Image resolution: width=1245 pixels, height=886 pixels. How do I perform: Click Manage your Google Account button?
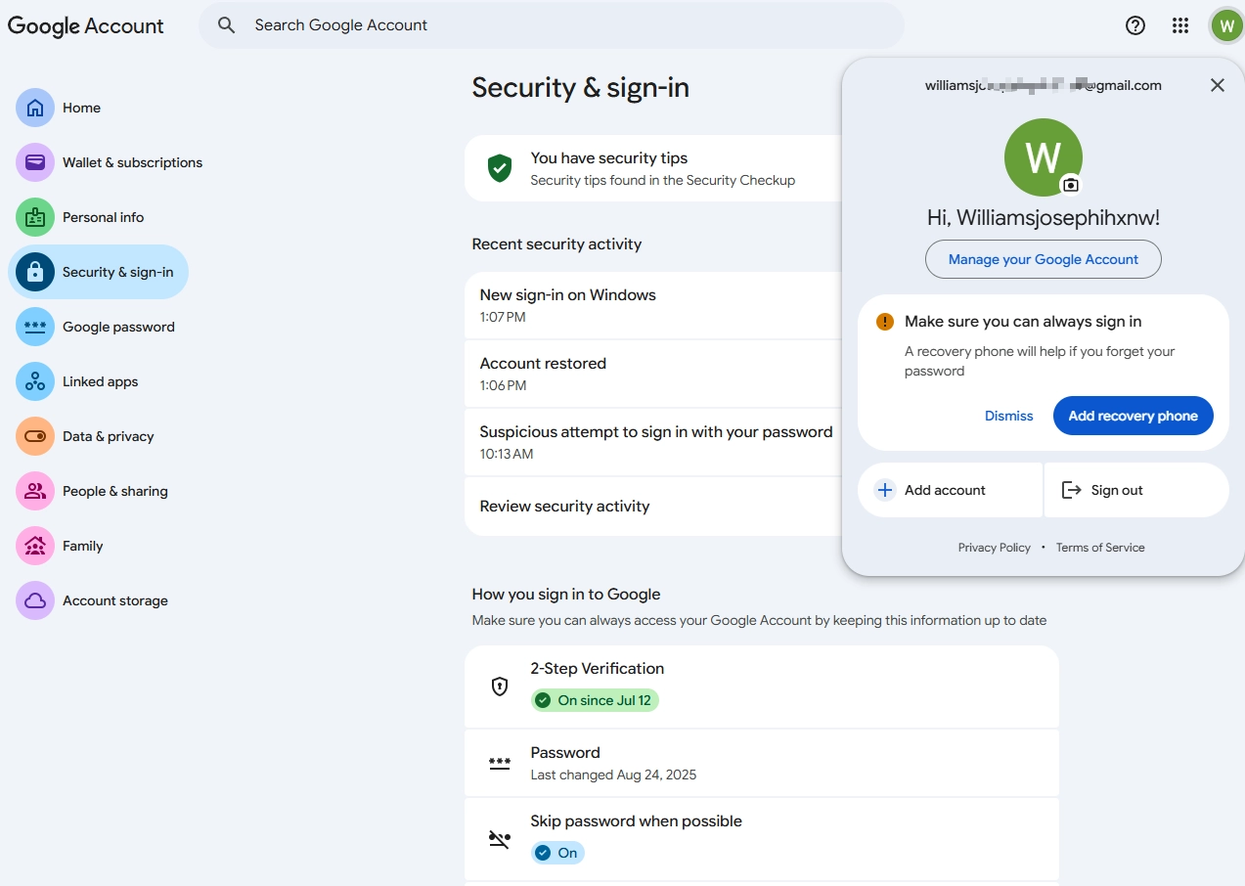pos(1044,259)
